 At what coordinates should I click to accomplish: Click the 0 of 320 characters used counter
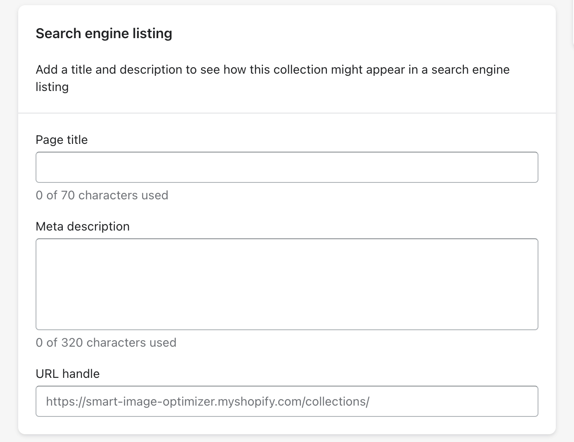click(x=106, y=342)
